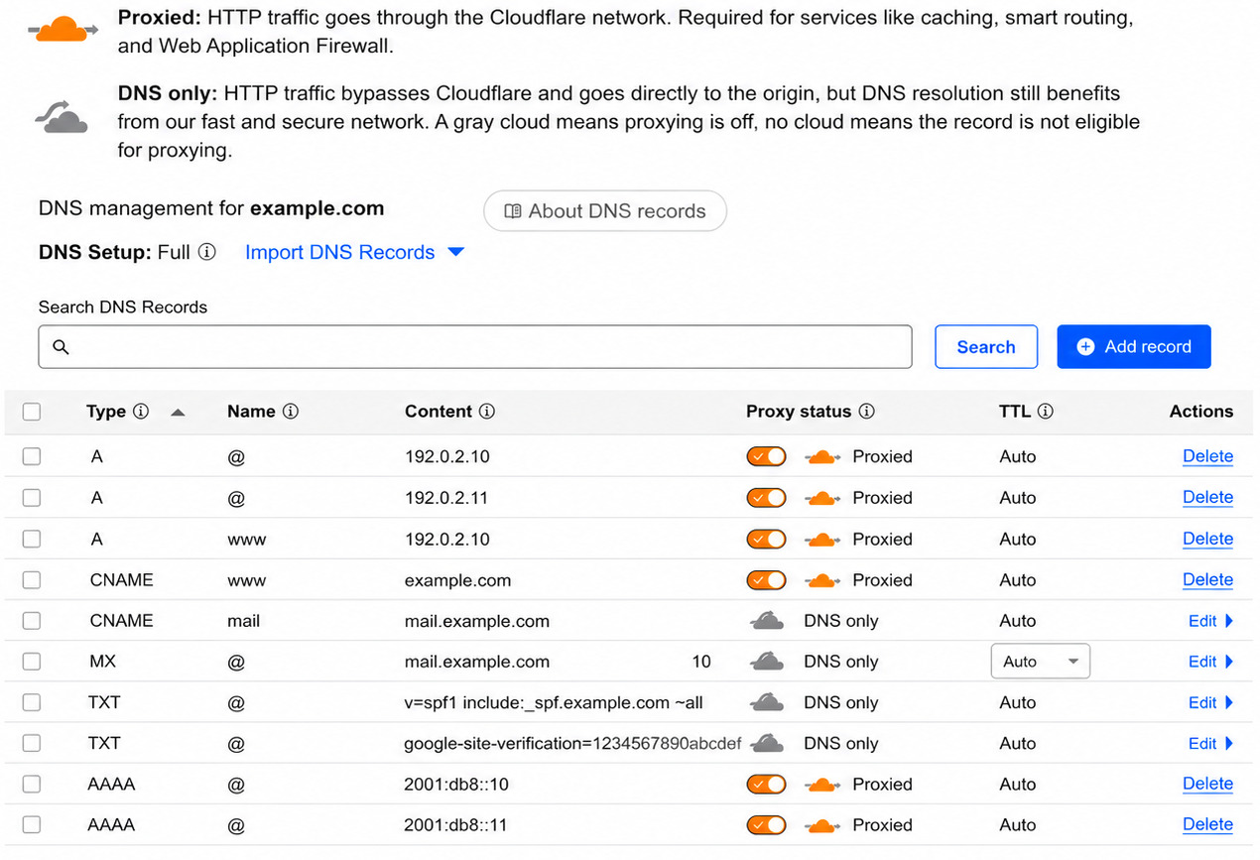
Task: Click the priority value 10 in MX row
Action: click(701, 662)
